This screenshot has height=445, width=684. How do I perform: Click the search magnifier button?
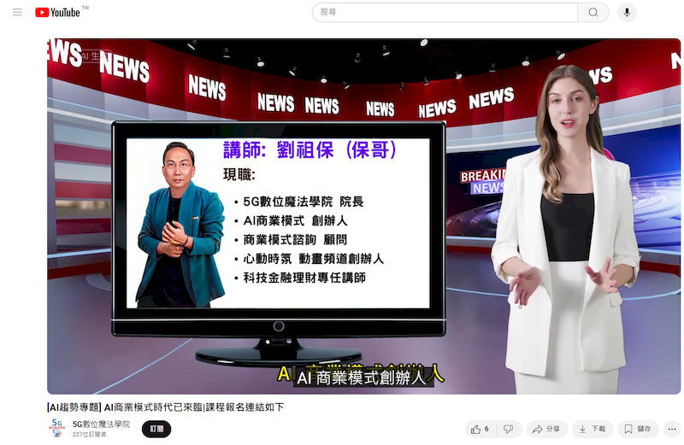593,13
